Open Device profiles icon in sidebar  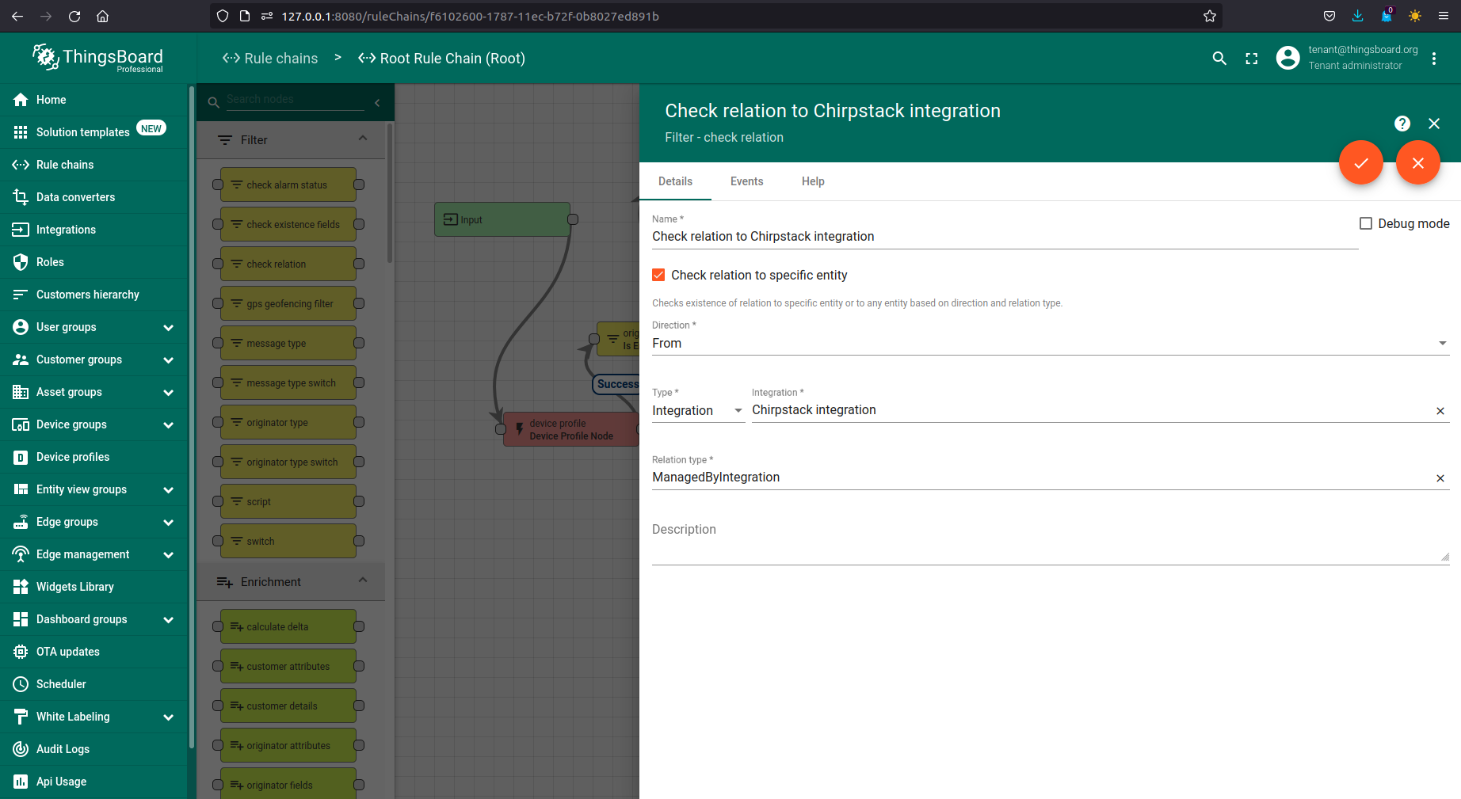click(21, 457)
